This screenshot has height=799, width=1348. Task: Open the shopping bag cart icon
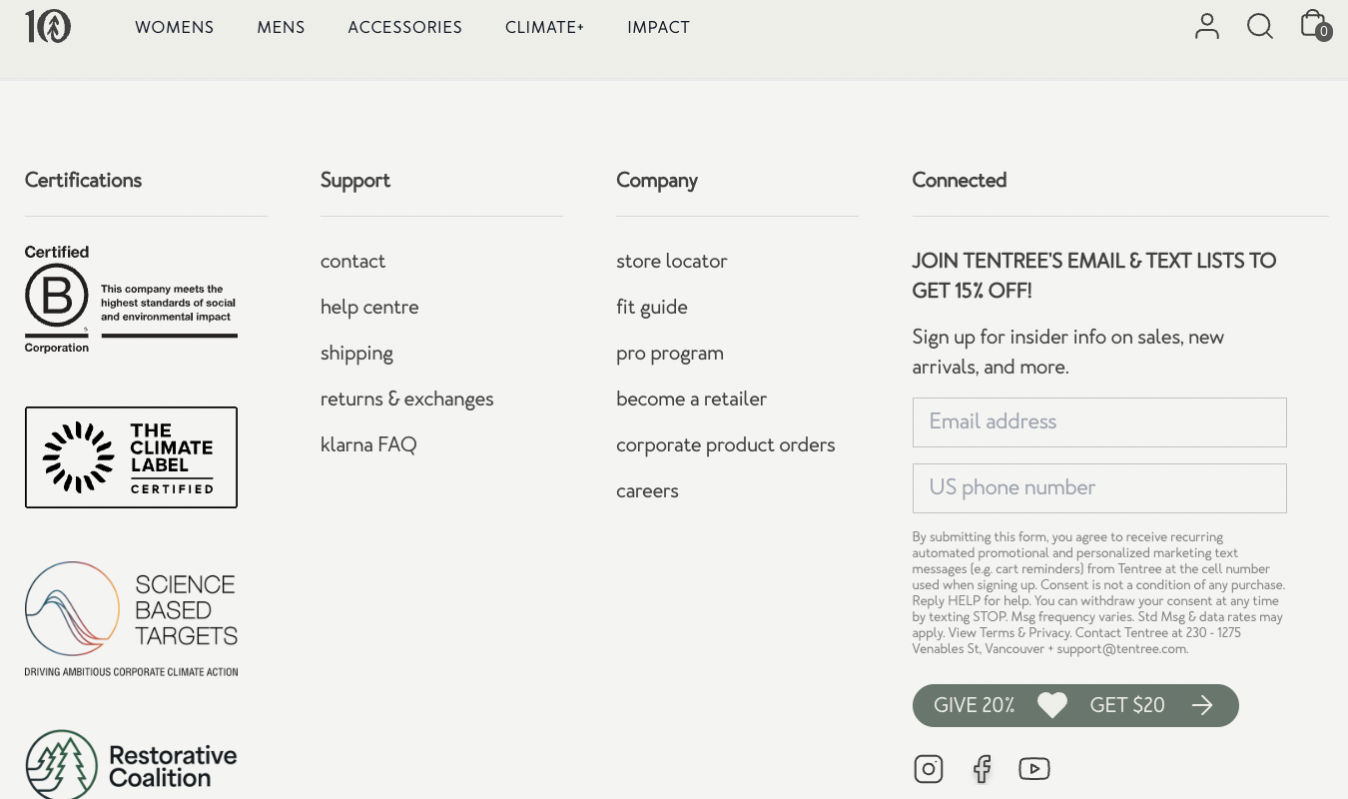[1315, 24]
